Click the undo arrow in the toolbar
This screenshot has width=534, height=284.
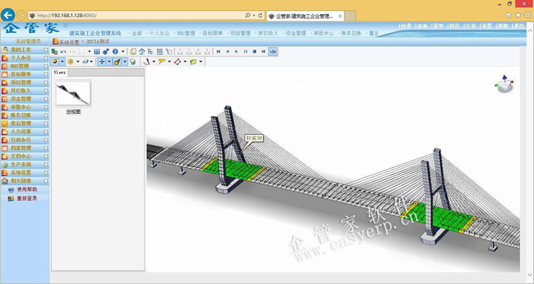[64, 52]
